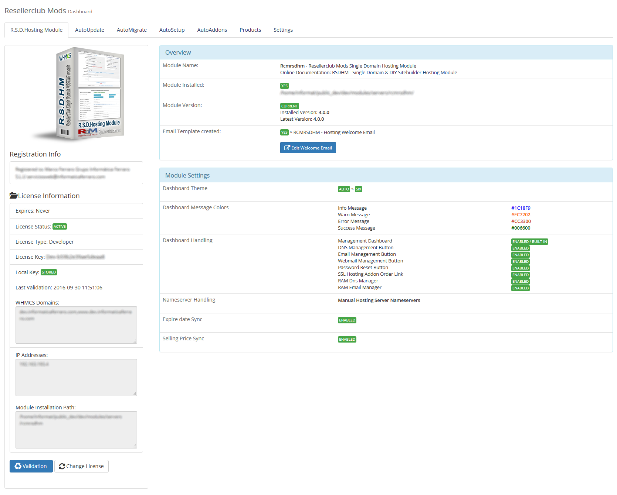Click the folder icon beside License Information
The image size is (617, 495).
(x=14, y=196)
